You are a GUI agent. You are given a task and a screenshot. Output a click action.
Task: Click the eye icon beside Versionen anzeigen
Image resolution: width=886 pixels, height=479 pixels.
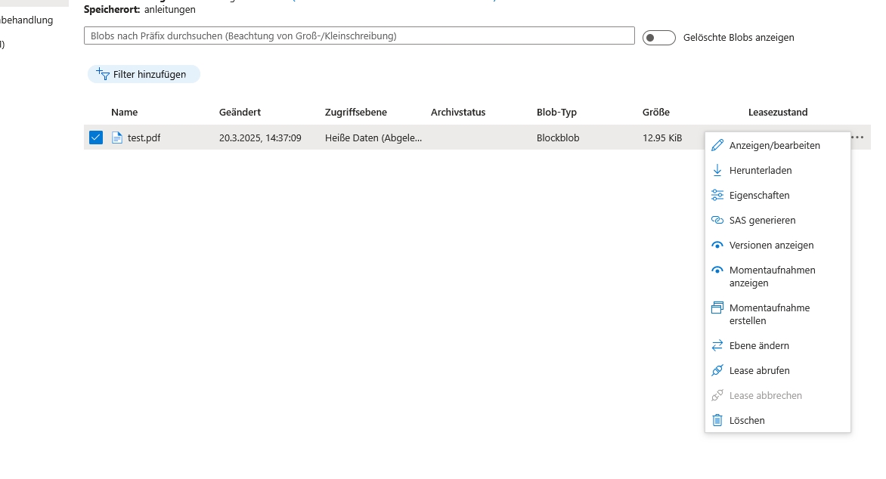pyautogui.click(x=717, y=245)
